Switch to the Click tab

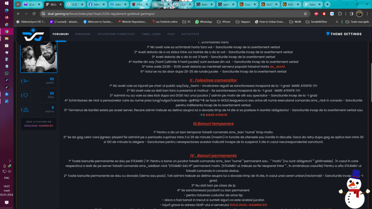[x=140, y=4]
